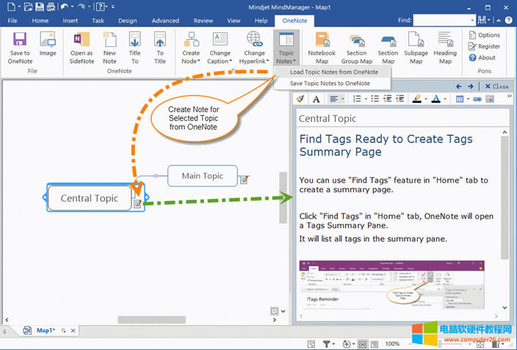The image size is (517, 350).
Task: Click Open as SideNote icon
Action: click(x=82, y=47)
